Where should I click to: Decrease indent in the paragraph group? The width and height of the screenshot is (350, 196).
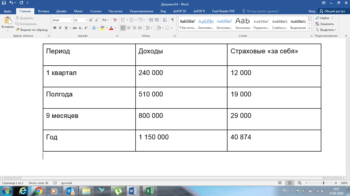point(151,20)
